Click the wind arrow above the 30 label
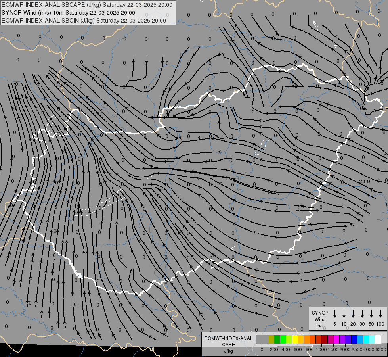 tap(362, 314)
